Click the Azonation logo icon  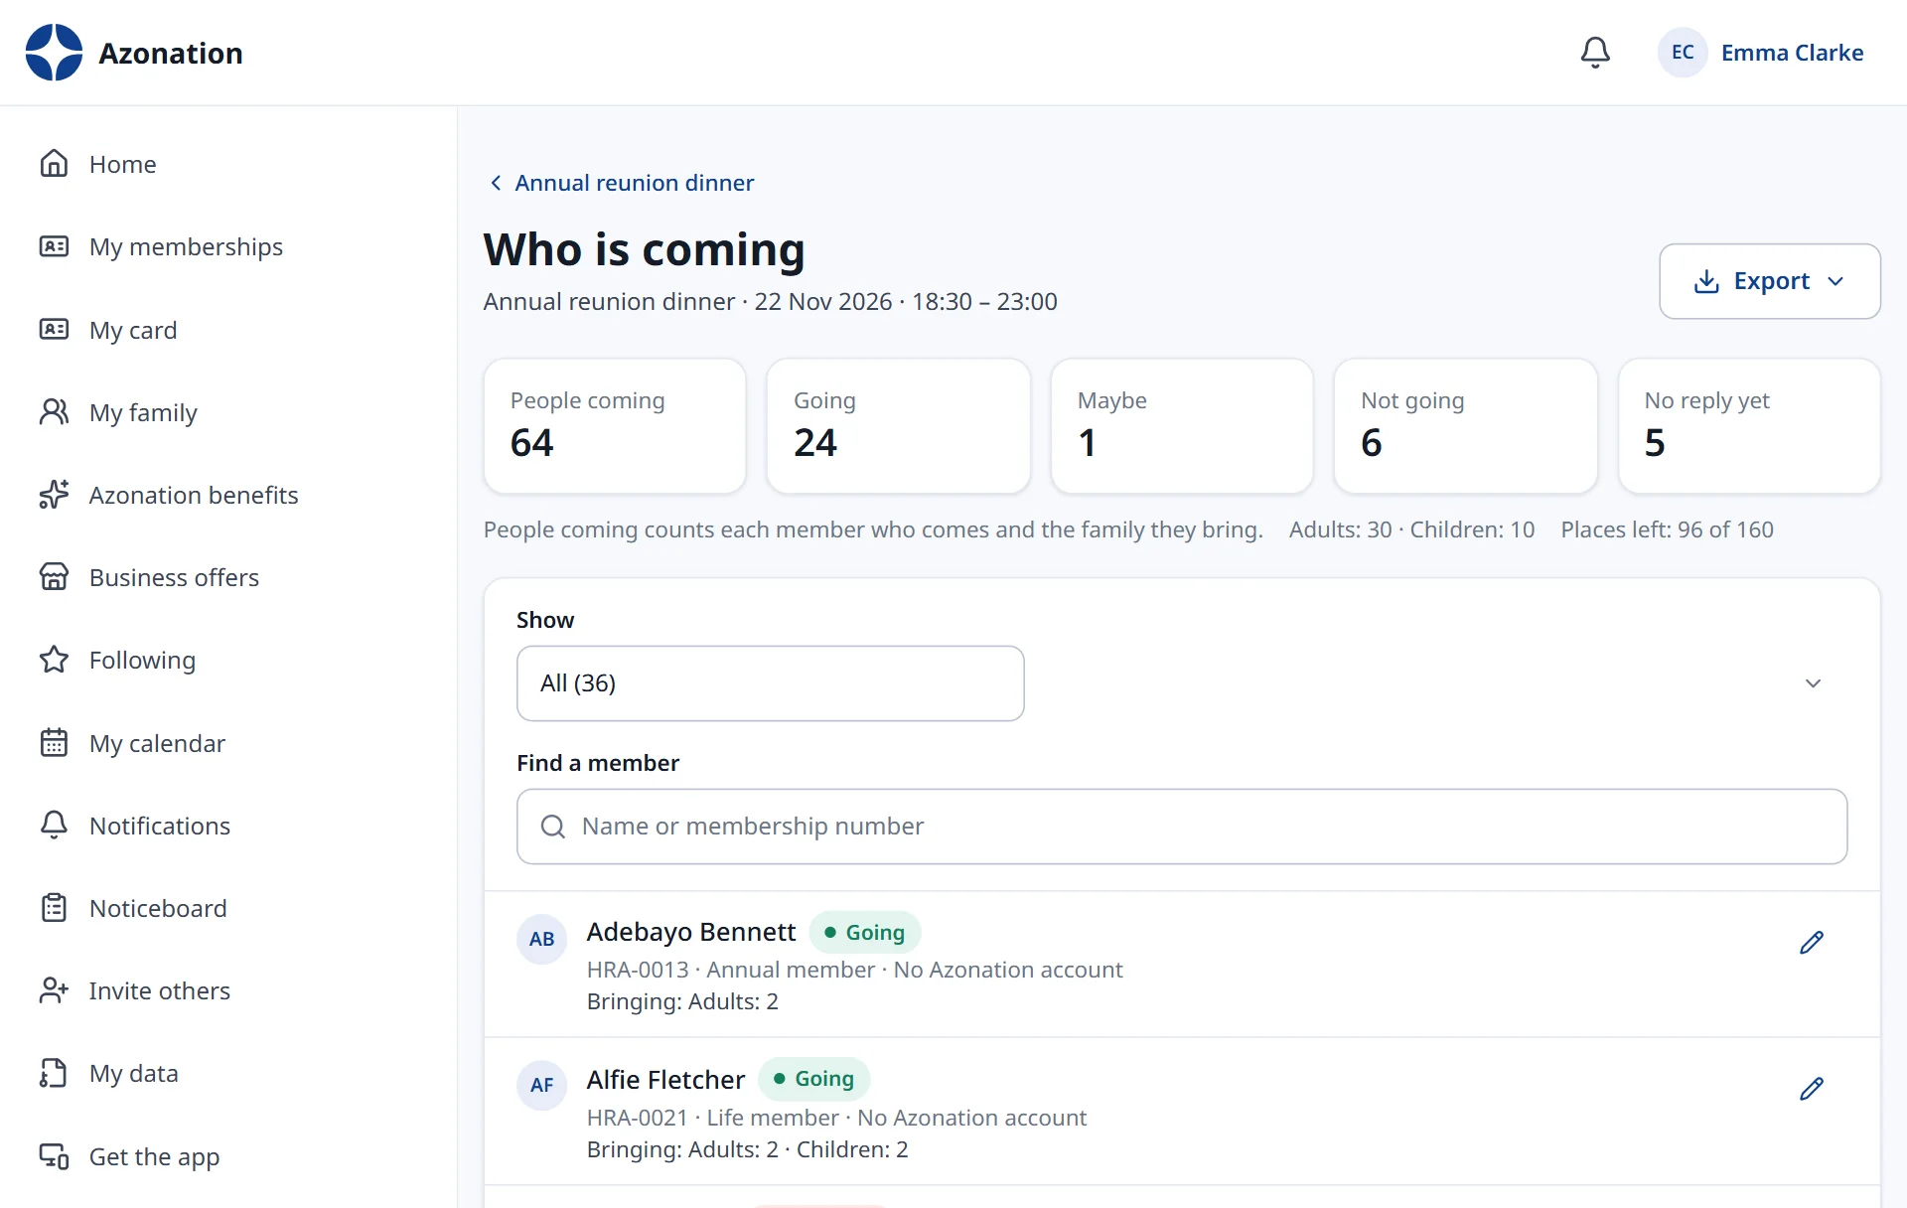coord(54,53)
